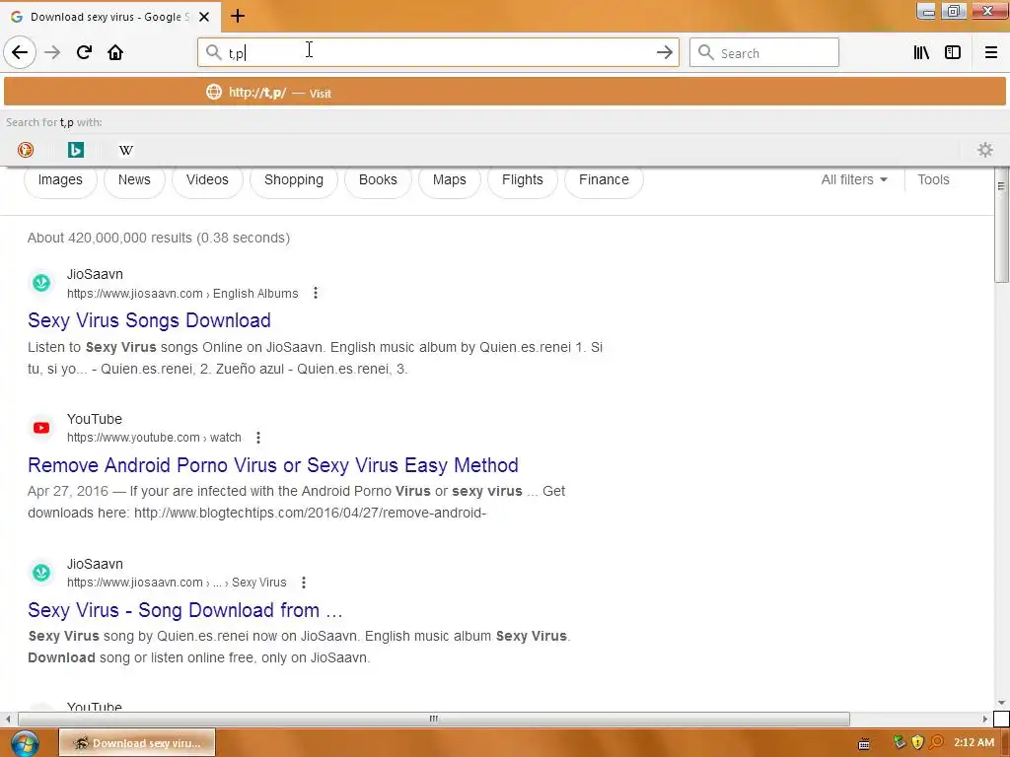Image resolution: width=1010 pixels, height=757 pixels.
Task: Switch to Books results
Action: (378, 179)
